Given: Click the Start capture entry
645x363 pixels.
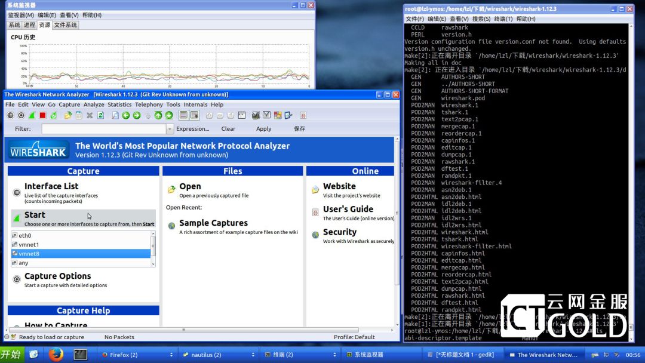Looking at the screenshot, I should point(84,219).
